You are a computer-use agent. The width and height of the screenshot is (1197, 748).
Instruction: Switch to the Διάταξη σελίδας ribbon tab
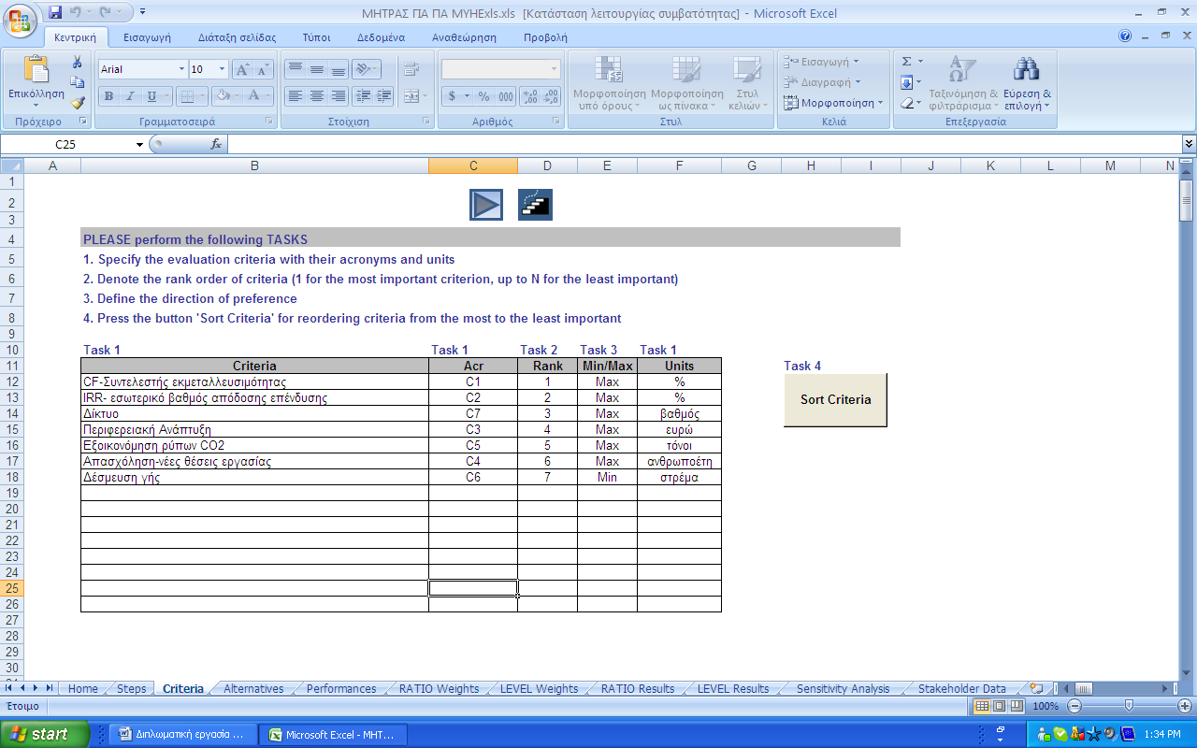pyautogui.click(x=237, y=37)
